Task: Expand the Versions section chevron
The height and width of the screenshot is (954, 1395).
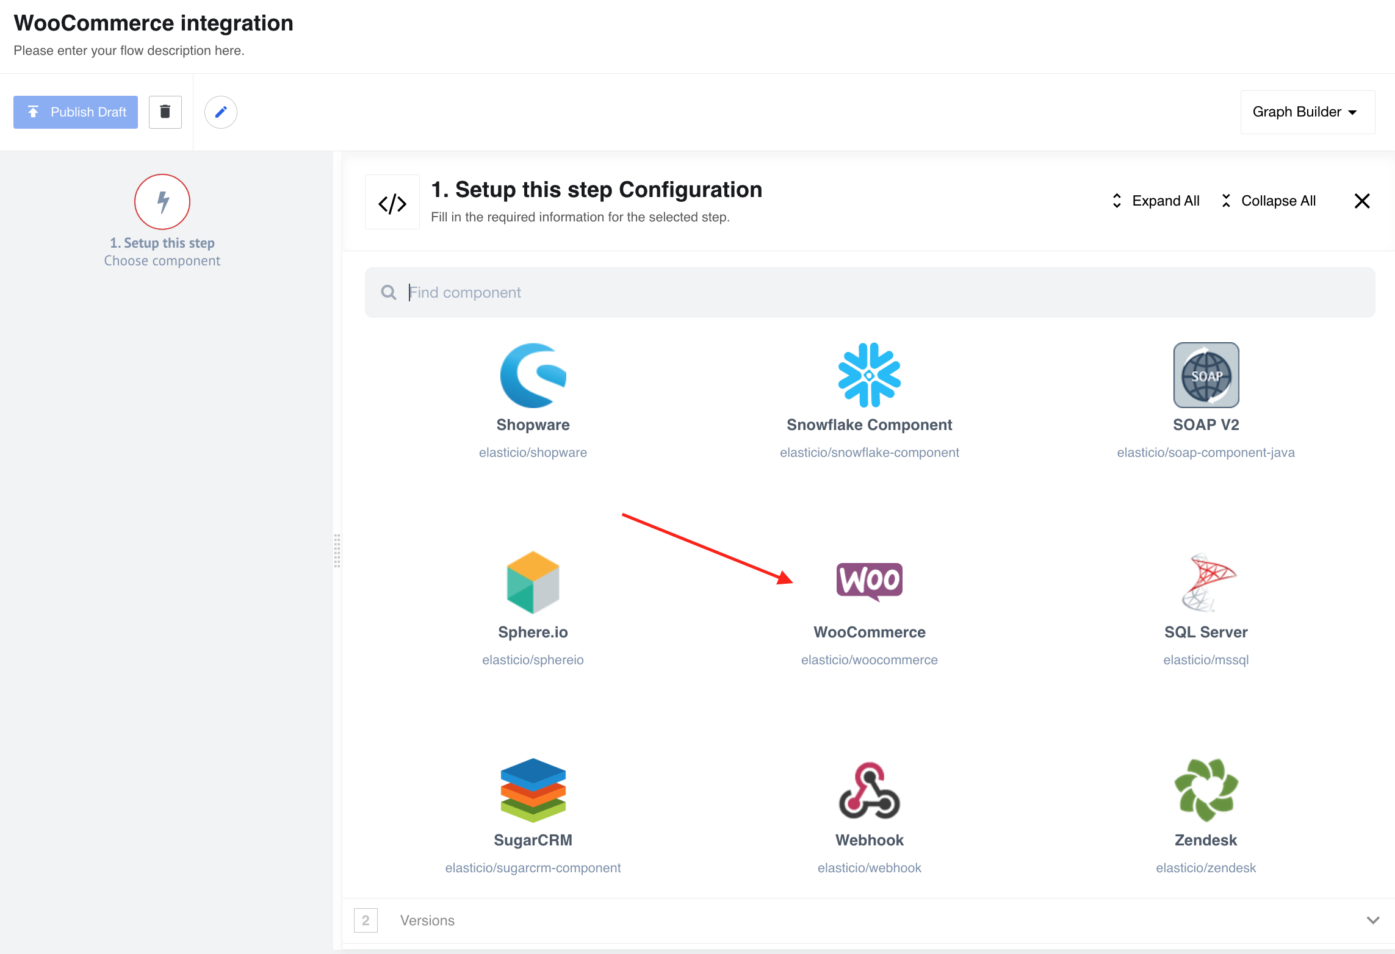Action: pyautogui.click(x=1373, y=920)
